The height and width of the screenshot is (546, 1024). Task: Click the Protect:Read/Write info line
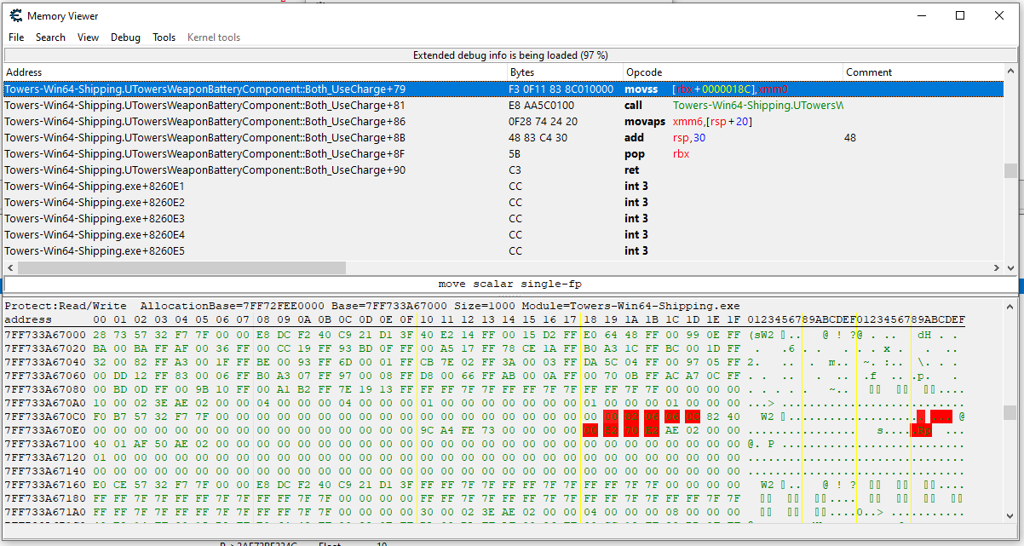[372, 306]
